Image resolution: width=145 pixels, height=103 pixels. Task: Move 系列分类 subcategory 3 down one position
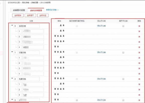pos(64,41)
